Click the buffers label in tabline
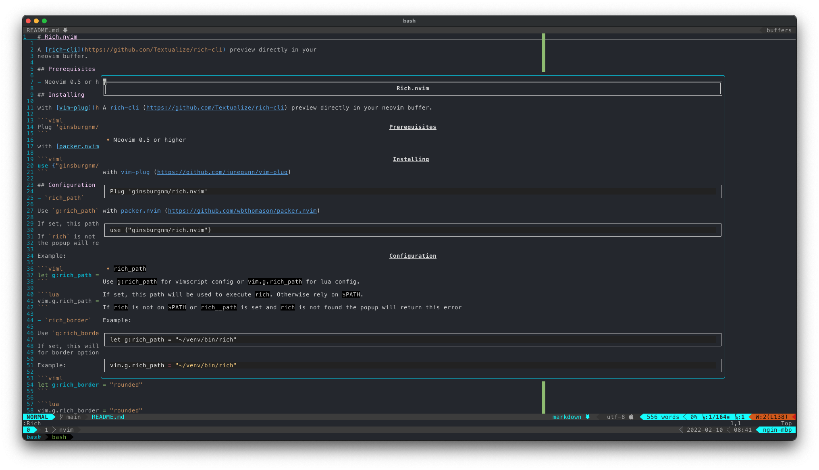The width and height of the screenshot is (819, 470). pos(779,30)
